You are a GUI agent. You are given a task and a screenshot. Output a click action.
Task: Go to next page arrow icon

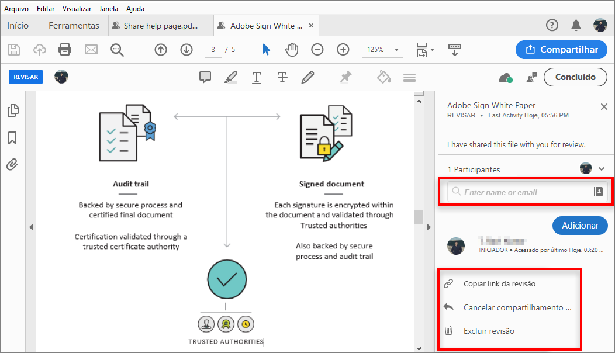tap(186, 50)
